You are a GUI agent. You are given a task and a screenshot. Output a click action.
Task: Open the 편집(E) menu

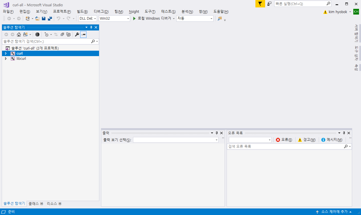25,11
